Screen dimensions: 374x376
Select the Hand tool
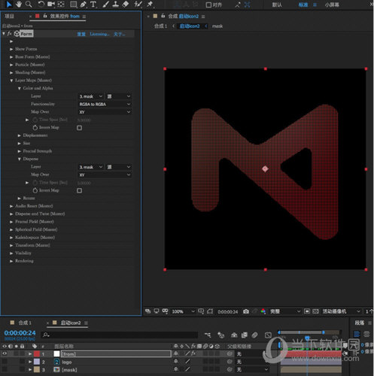point(19,5)
